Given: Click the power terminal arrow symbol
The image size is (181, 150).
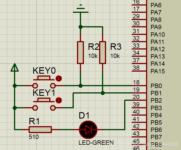Looking at the screenshot, I should tap(15, 68).
